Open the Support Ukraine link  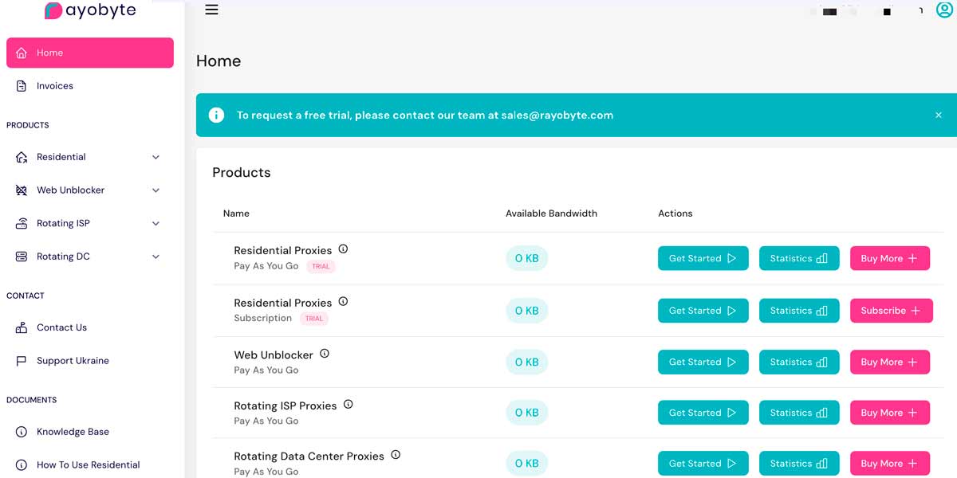(x=73, y=361)
